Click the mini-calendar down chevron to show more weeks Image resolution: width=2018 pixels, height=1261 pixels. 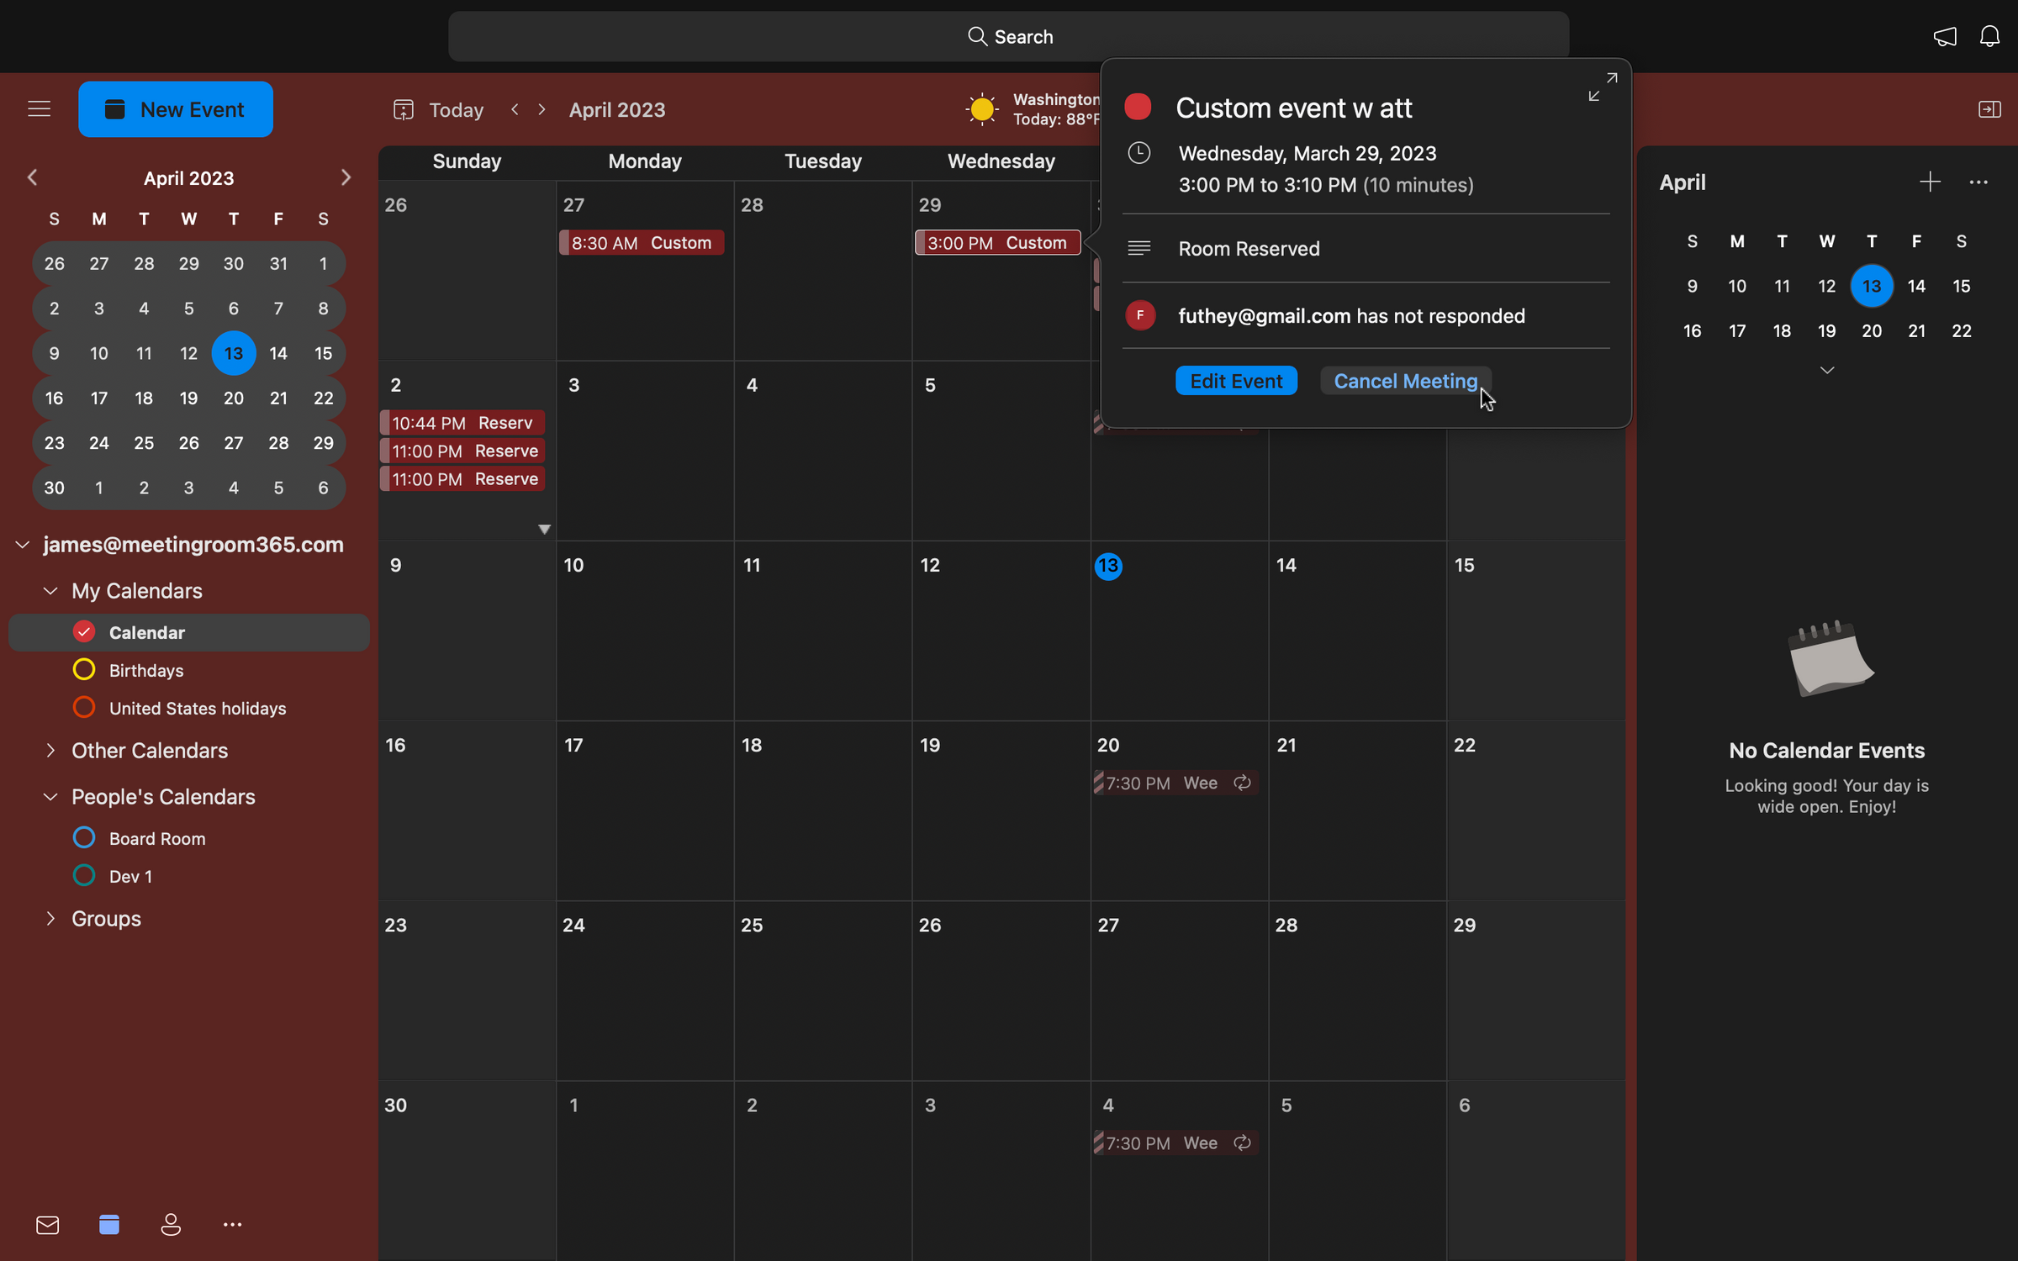1828,369
